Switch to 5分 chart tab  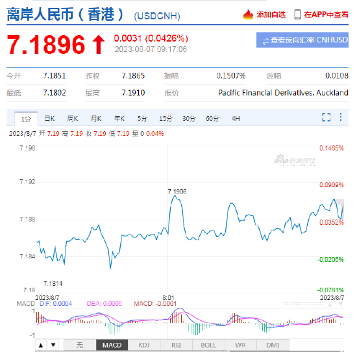(x=142, y=118)
